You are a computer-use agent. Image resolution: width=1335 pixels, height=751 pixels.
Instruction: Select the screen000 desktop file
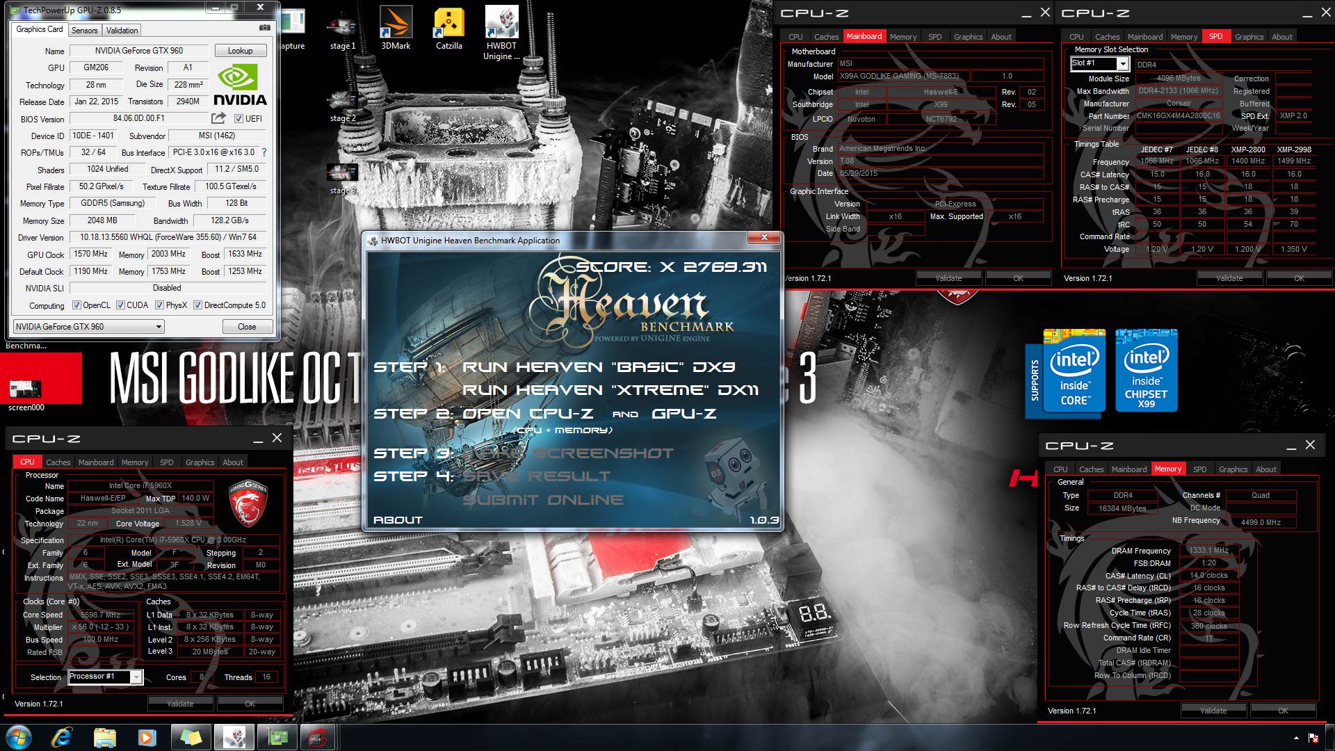tap(26, 395)
